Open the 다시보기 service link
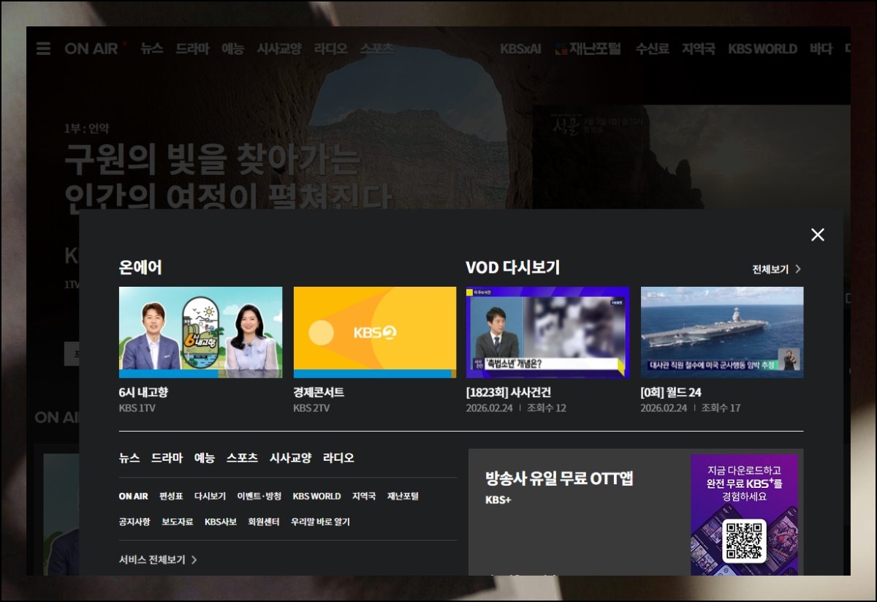The image size is (877, 602). pos(210,496)
